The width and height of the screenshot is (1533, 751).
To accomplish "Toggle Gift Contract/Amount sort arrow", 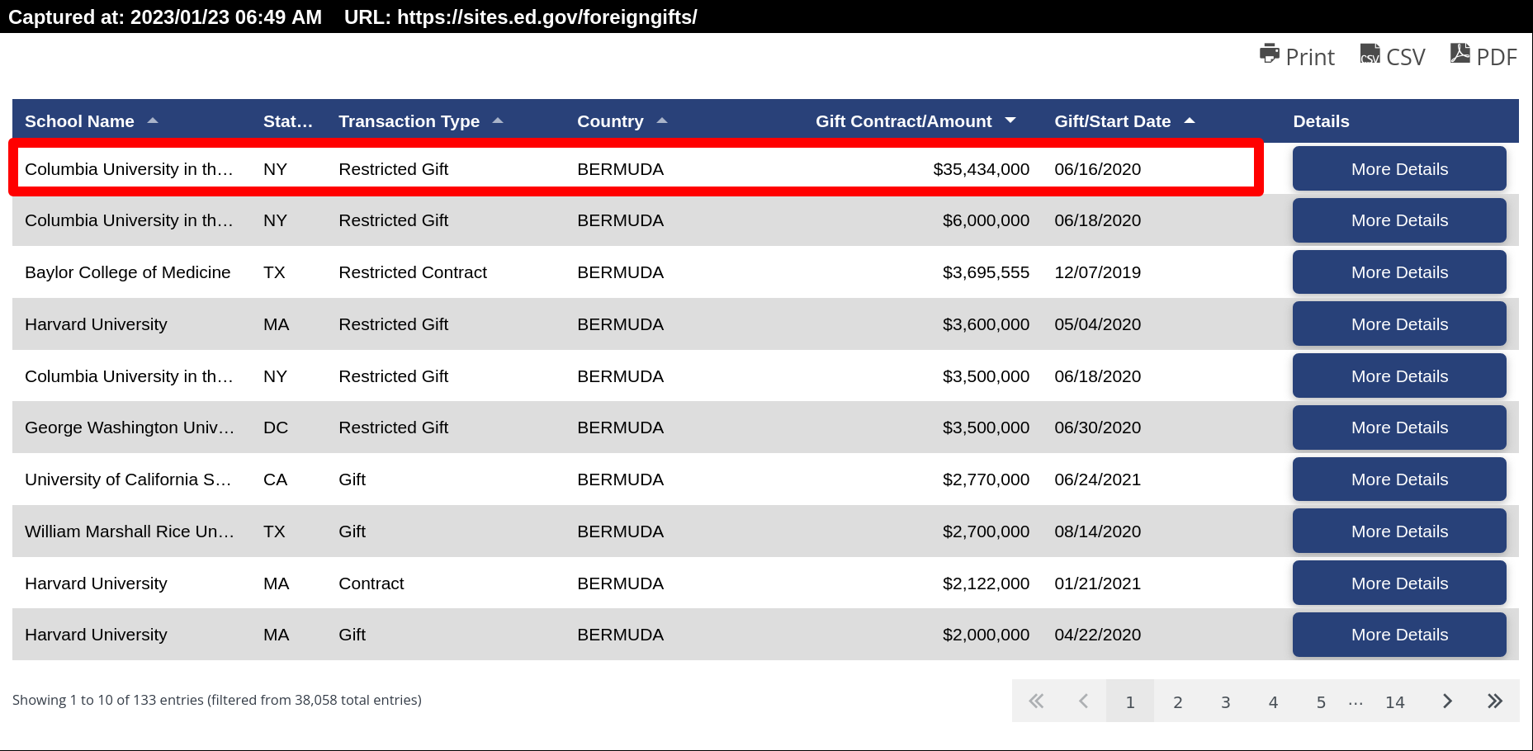I will pyautogui.click(x=1010, y=121).
